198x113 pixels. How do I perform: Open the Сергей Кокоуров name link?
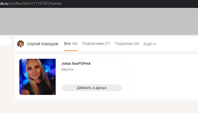point(43,44)
